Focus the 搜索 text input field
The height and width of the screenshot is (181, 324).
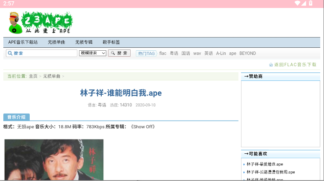click(x=41, y=53)
